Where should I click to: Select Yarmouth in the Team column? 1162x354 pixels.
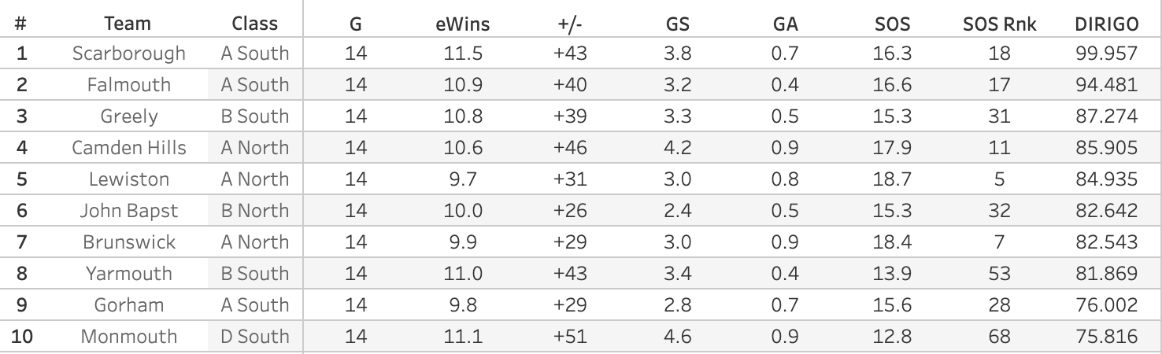[x=129, y=274]
